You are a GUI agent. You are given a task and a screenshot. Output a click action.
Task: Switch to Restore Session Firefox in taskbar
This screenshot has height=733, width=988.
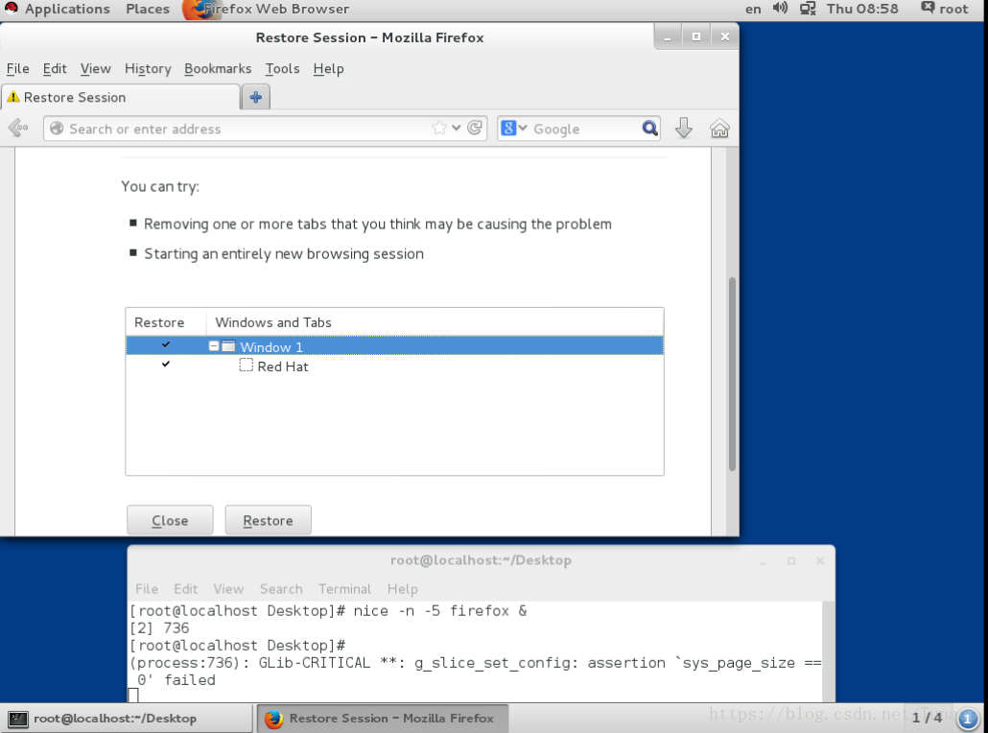coord(383,718)
